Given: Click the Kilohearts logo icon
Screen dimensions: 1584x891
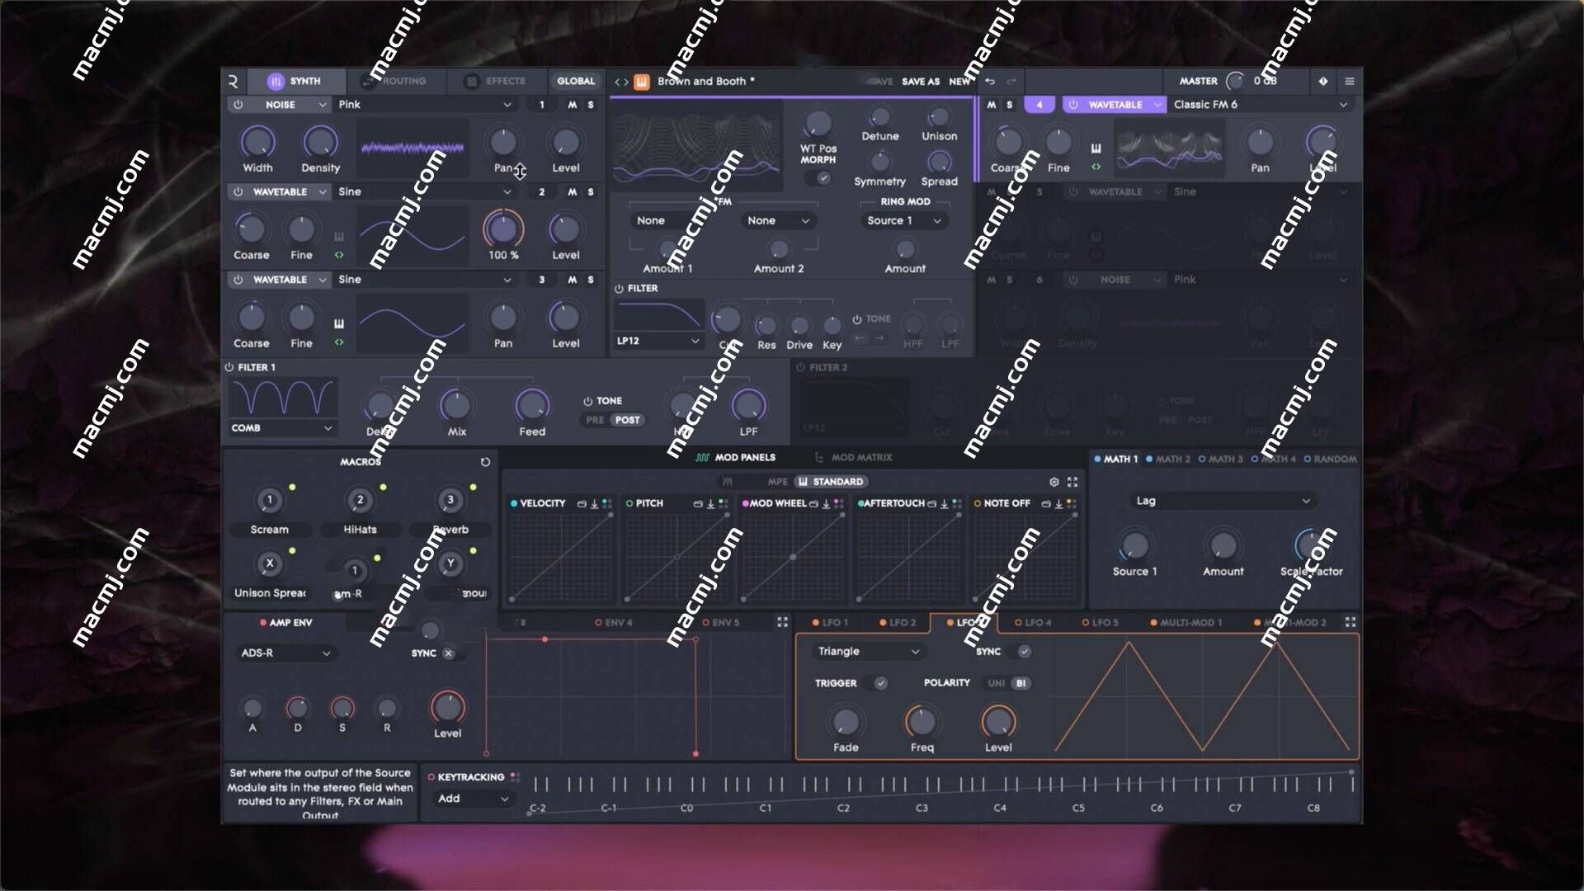Looking at the screenshot, I should (x=233, y=81).
